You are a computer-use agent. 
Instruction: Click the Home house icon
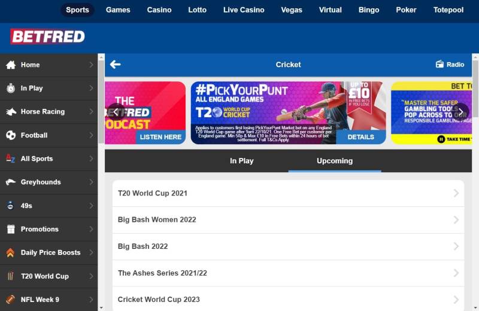click(11, 65)
